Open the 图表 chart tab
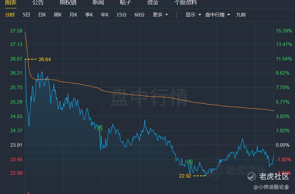Screen dimensions: 295x194 pos(11,3)
